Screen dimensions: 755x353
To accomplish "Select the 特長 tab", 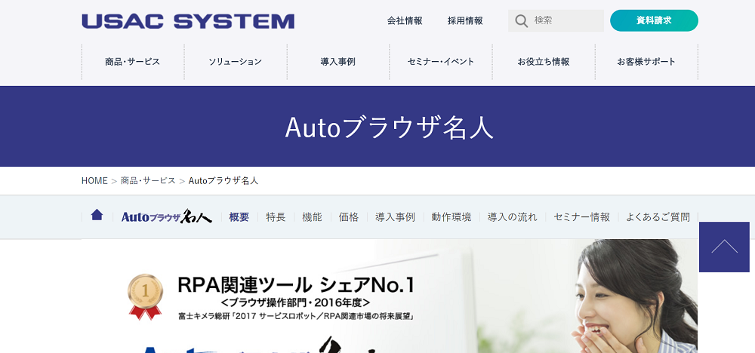I will coord(276,217).
